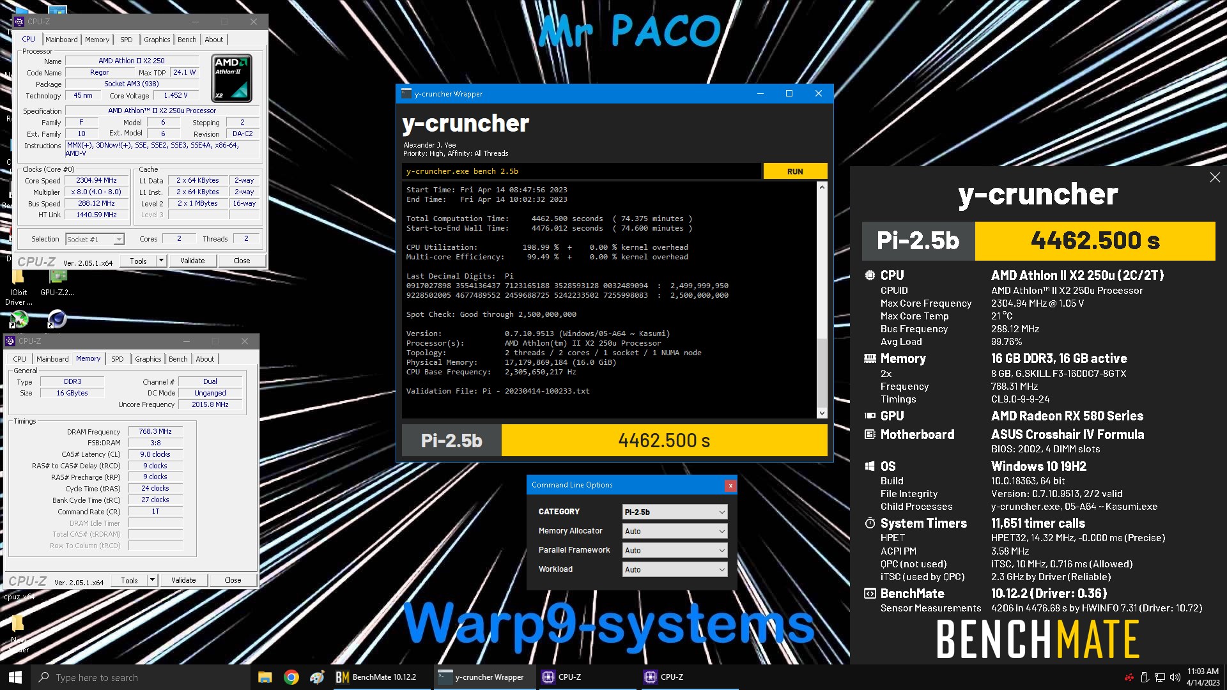The width and height of the screenshot is (1227, 690).
Task: Click the Memory section icon in BenchMate
Action: point(870,358)
